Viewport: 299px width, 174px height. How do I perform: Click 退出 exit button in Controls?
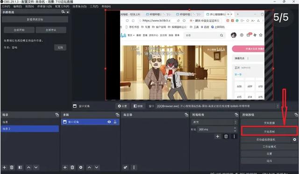pos(269,161)
